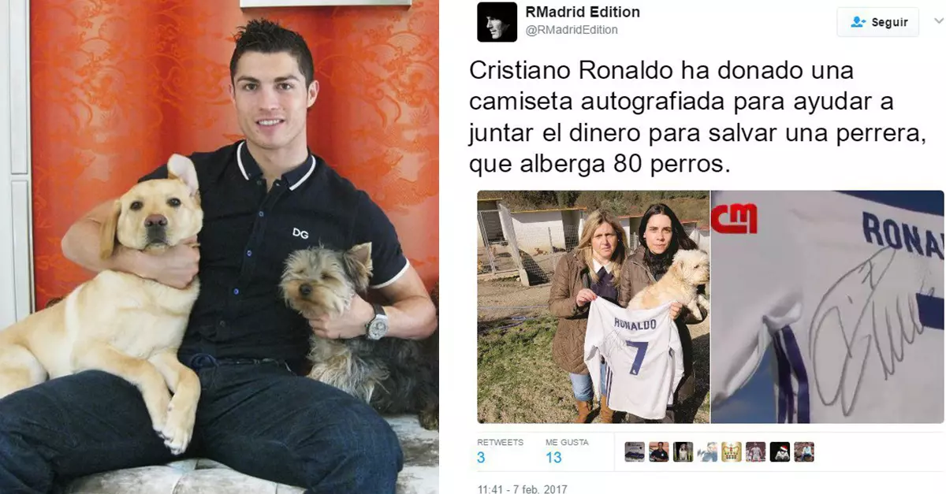Click the RMadrid Edition profile avatar
Screen dimensions: 946x494
497,22
